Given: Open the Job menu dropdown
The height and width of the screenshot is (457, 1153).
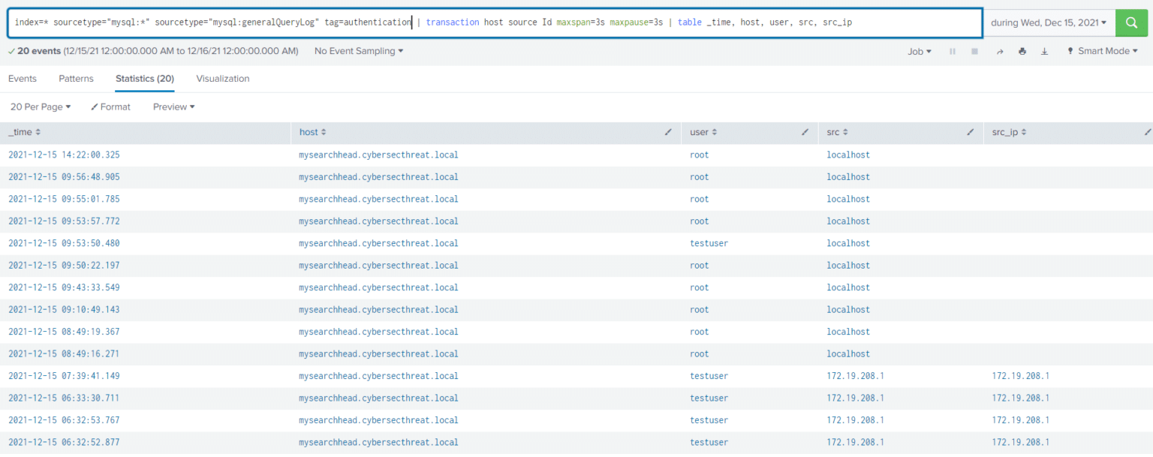Looking at the screenshot, I should coord(920,51).
